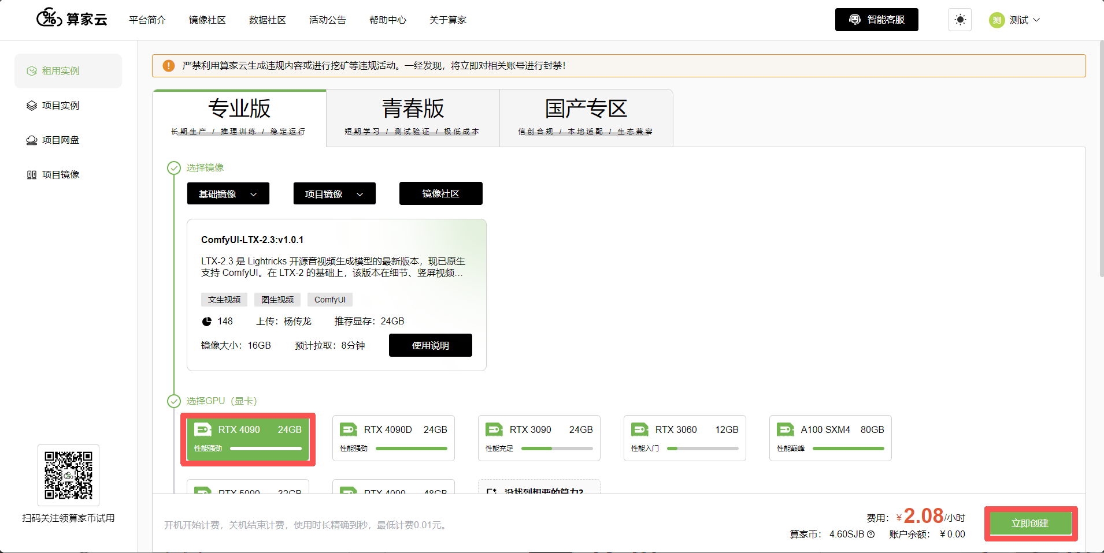
Task: Click the 上传：杨传龙 text
Action: tap(284, 322)
